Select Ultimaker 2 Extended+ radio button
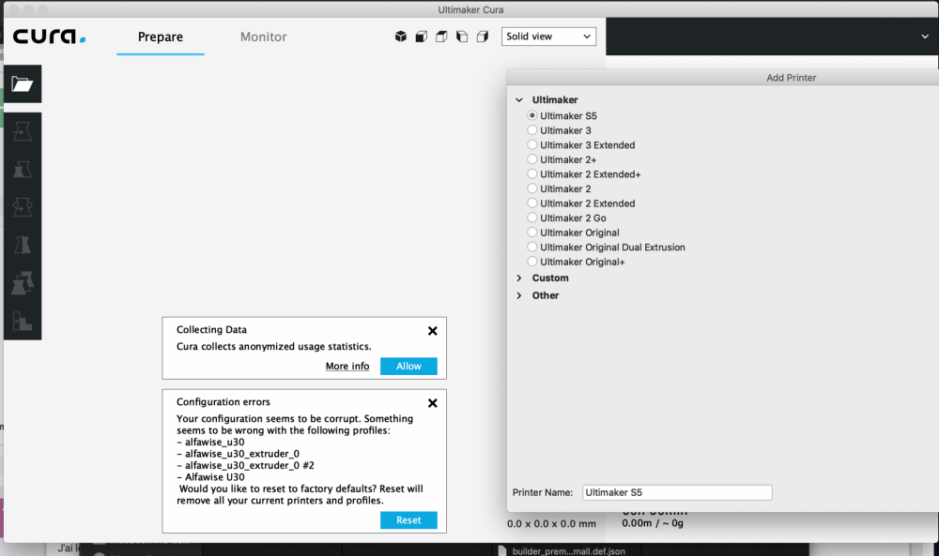 (x=531, y=174)
